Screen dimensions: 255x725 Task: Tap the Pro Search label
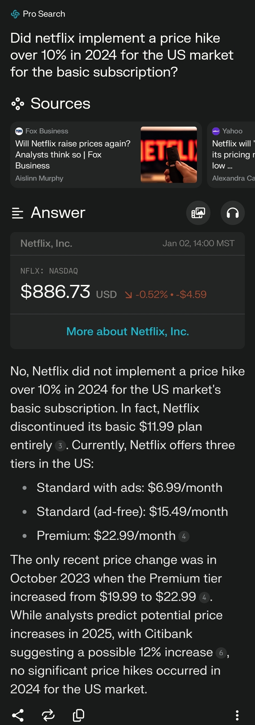[44, 14]
